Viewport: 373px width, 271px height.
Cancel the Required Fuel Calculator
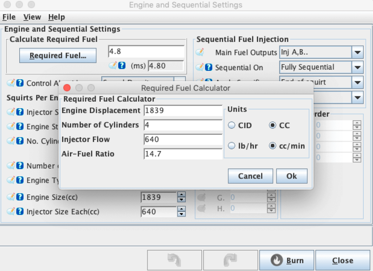pos(250,176)
